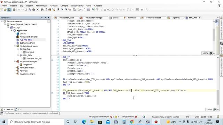
Task: Stop the application with square icon
Action: [105, 10]
